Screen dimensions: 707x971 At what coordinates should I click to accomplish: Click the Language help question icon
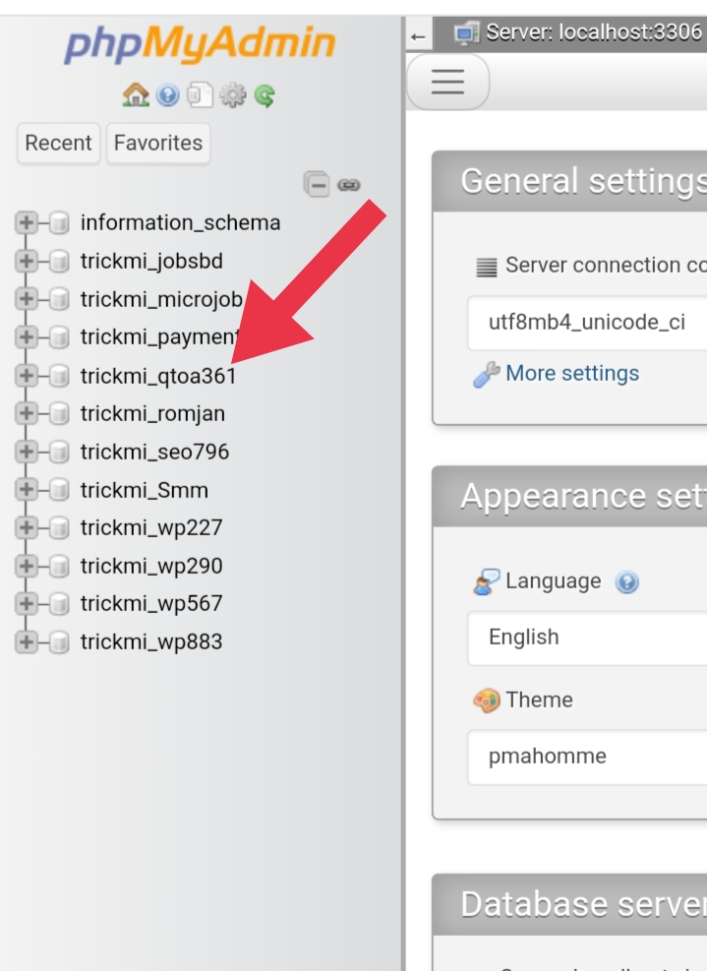point(626,582)
